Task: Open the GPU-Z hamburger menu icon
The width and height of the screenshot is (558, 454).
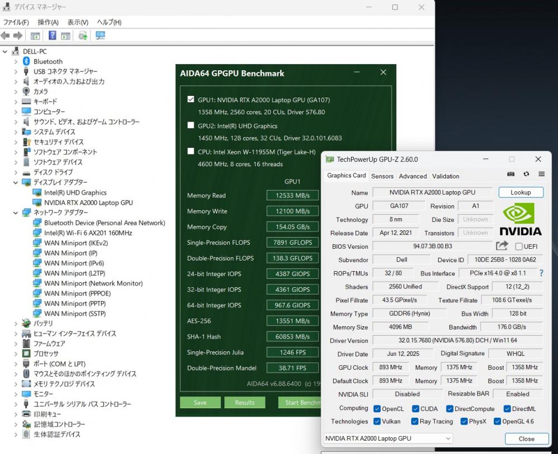Action: (542, 174)
